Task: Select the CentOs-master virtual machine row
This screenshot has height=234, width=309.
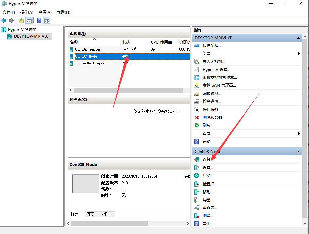Action: (x=129, y=50)
